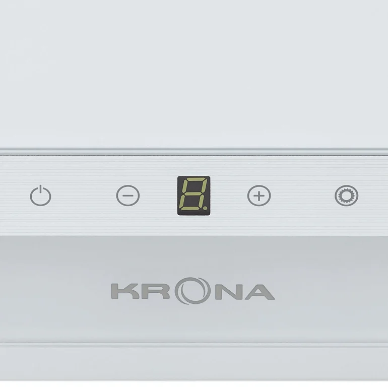Tap the plus speed-increase button

coord(259,196)
